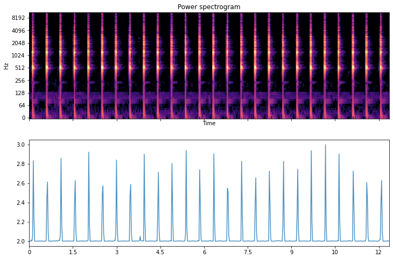The height and width of the screenshot is (259, 393).
Task: Select the 4096 Hz tick label
Action: tap(18, 30)
